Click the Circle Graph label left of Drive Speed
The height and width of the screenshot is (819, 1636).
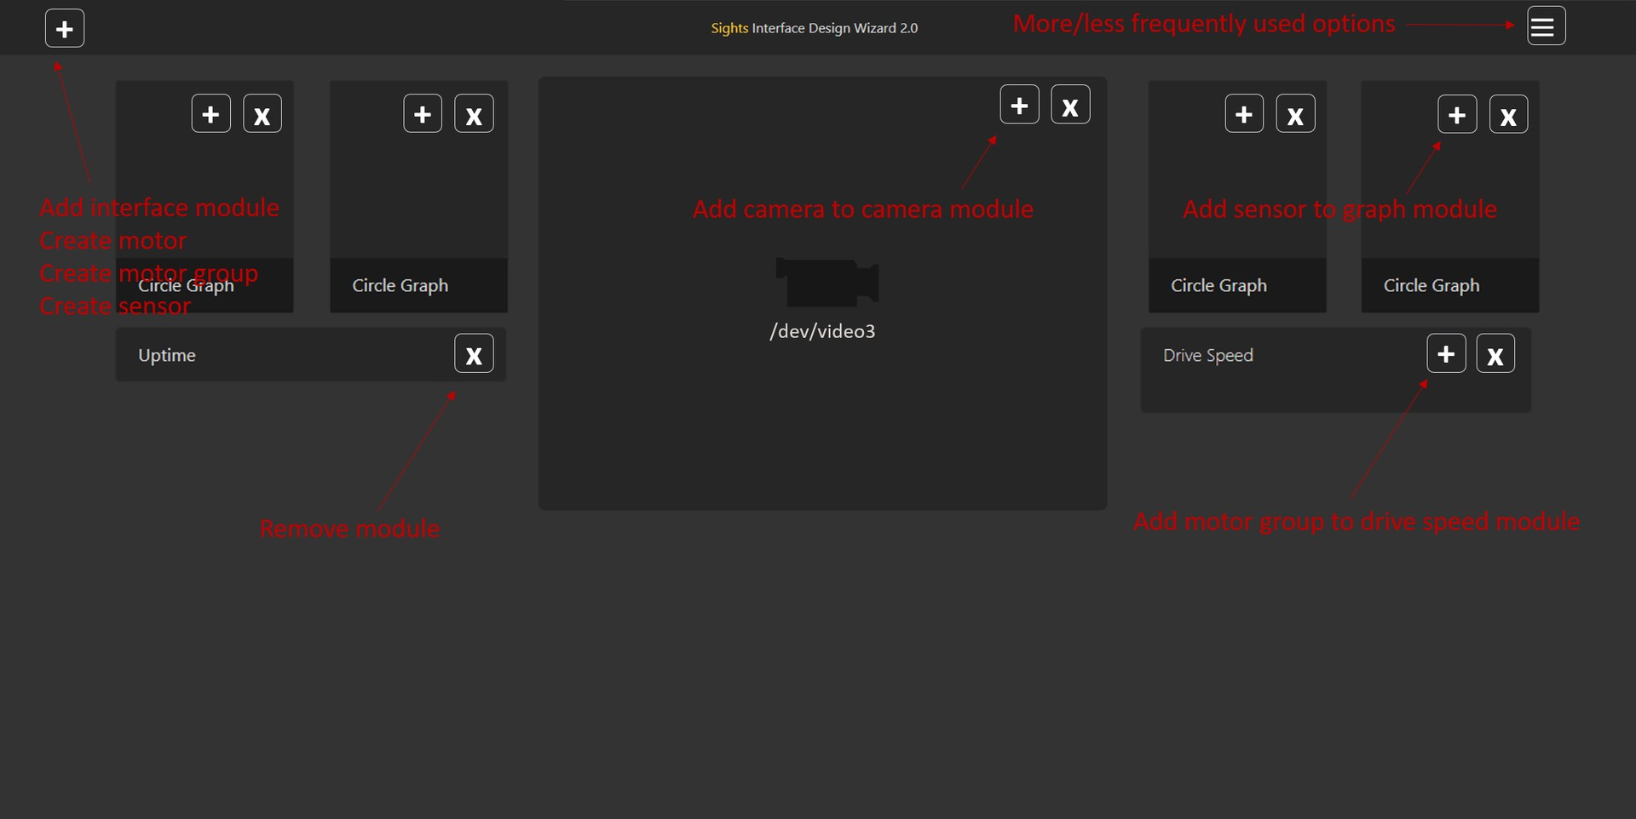coord(1218,285)
